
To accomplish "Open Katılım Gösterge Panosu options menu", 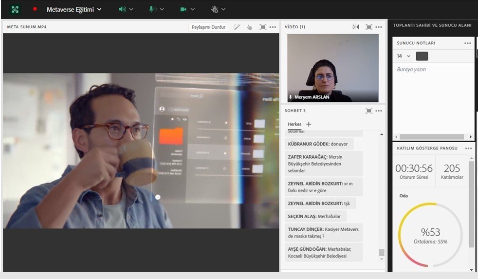I will click(x=469, y=148).
